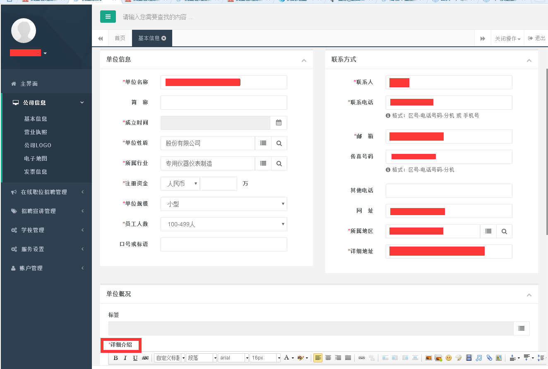
Task: Click the 口号或标语 input field
Action: [224, 244]
